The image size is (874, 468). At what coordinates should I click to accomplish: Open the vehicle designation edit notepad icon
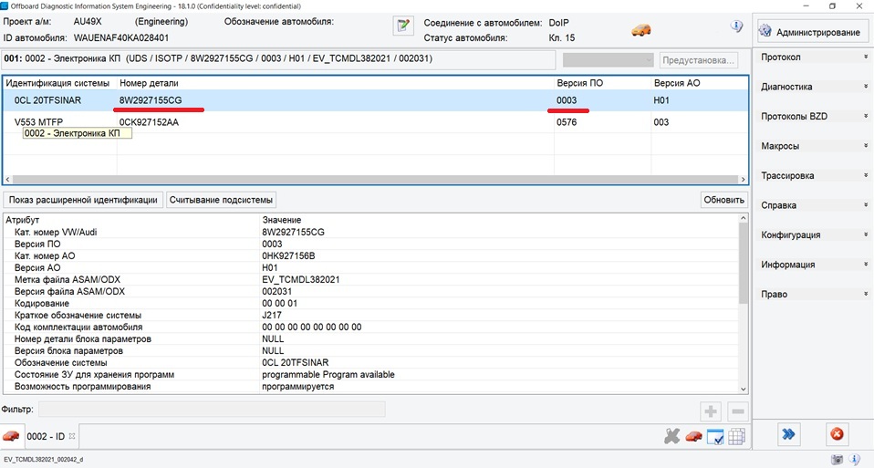[403, 26]
